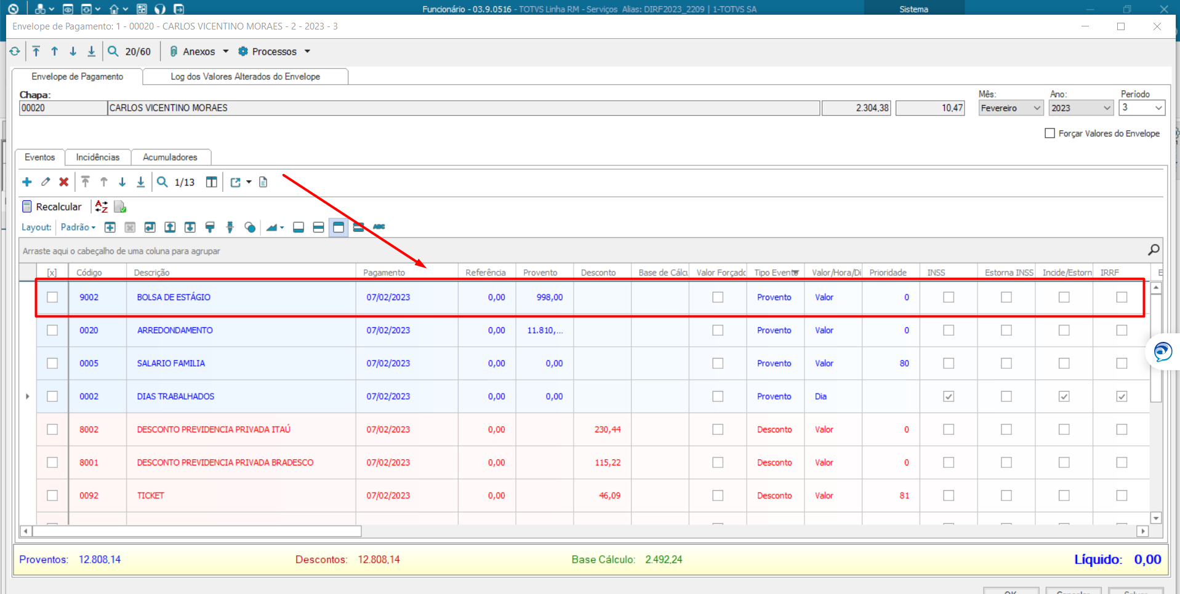Select Envelope de Pagamento tab
Screen dimensions: 1180x594
pos(78,76)
